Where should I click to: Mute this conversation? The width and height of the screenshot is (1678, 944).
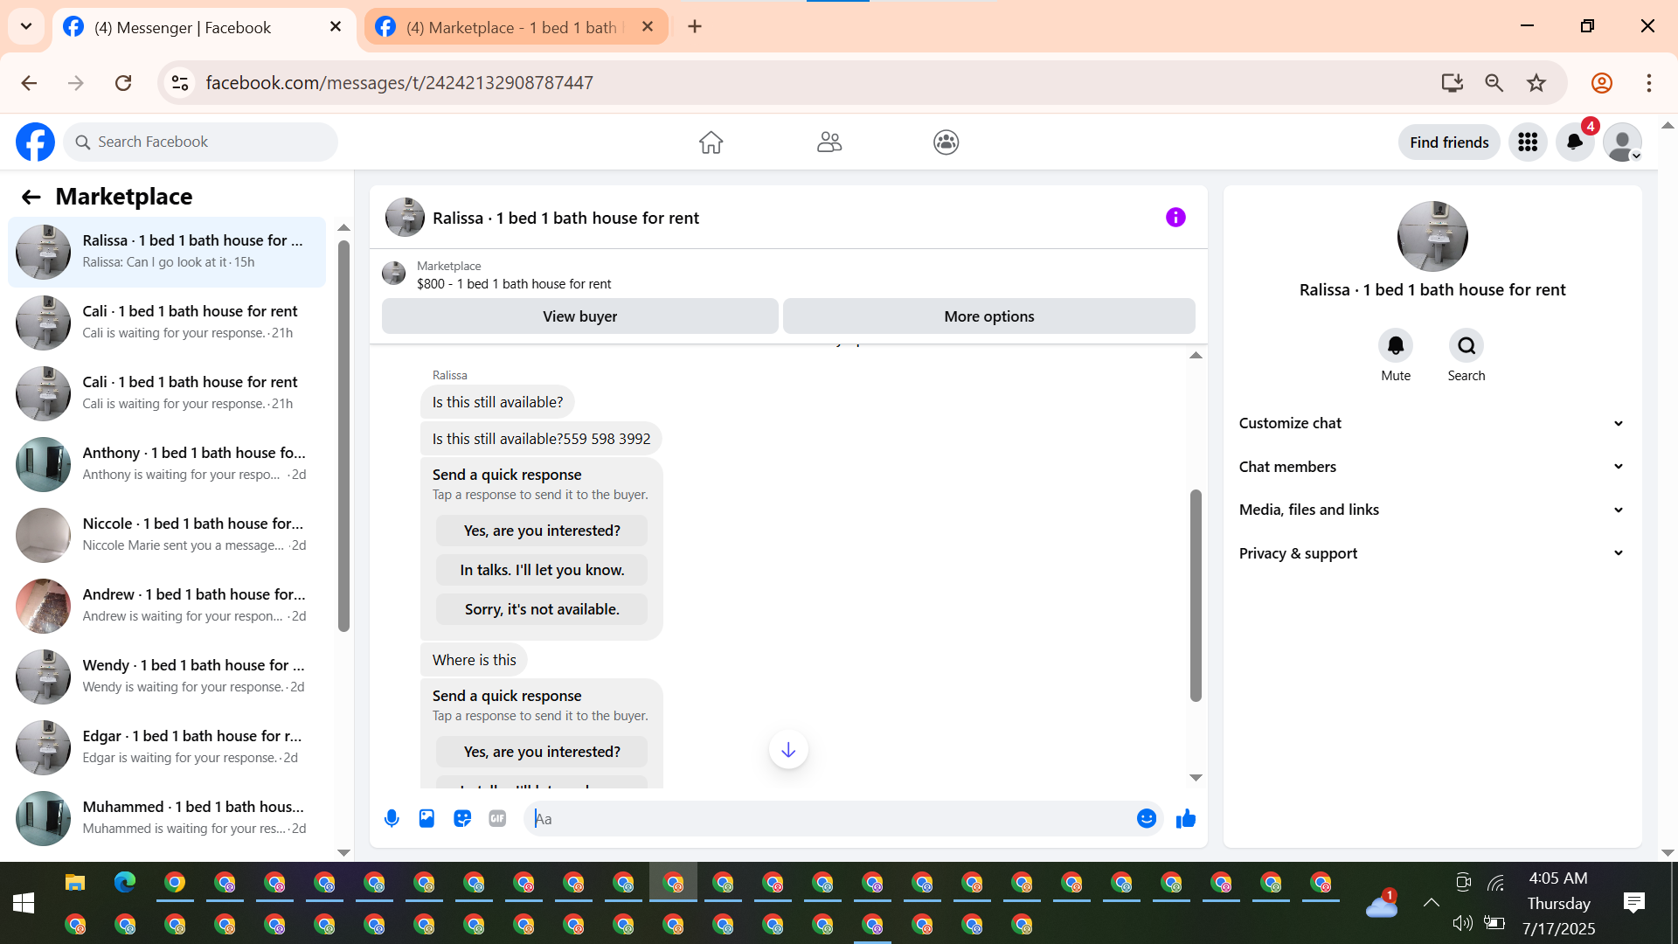pos(1396,346)
